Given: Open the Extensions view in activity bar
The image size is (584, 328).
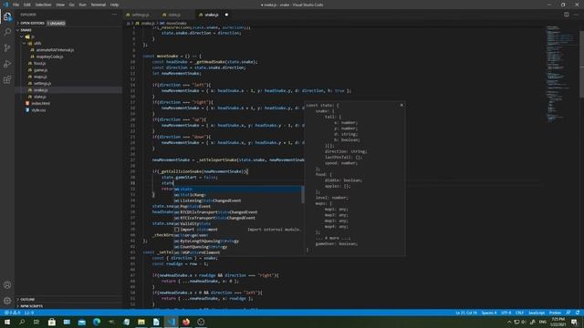Looking at the screenshot, I should click(7, 80).
